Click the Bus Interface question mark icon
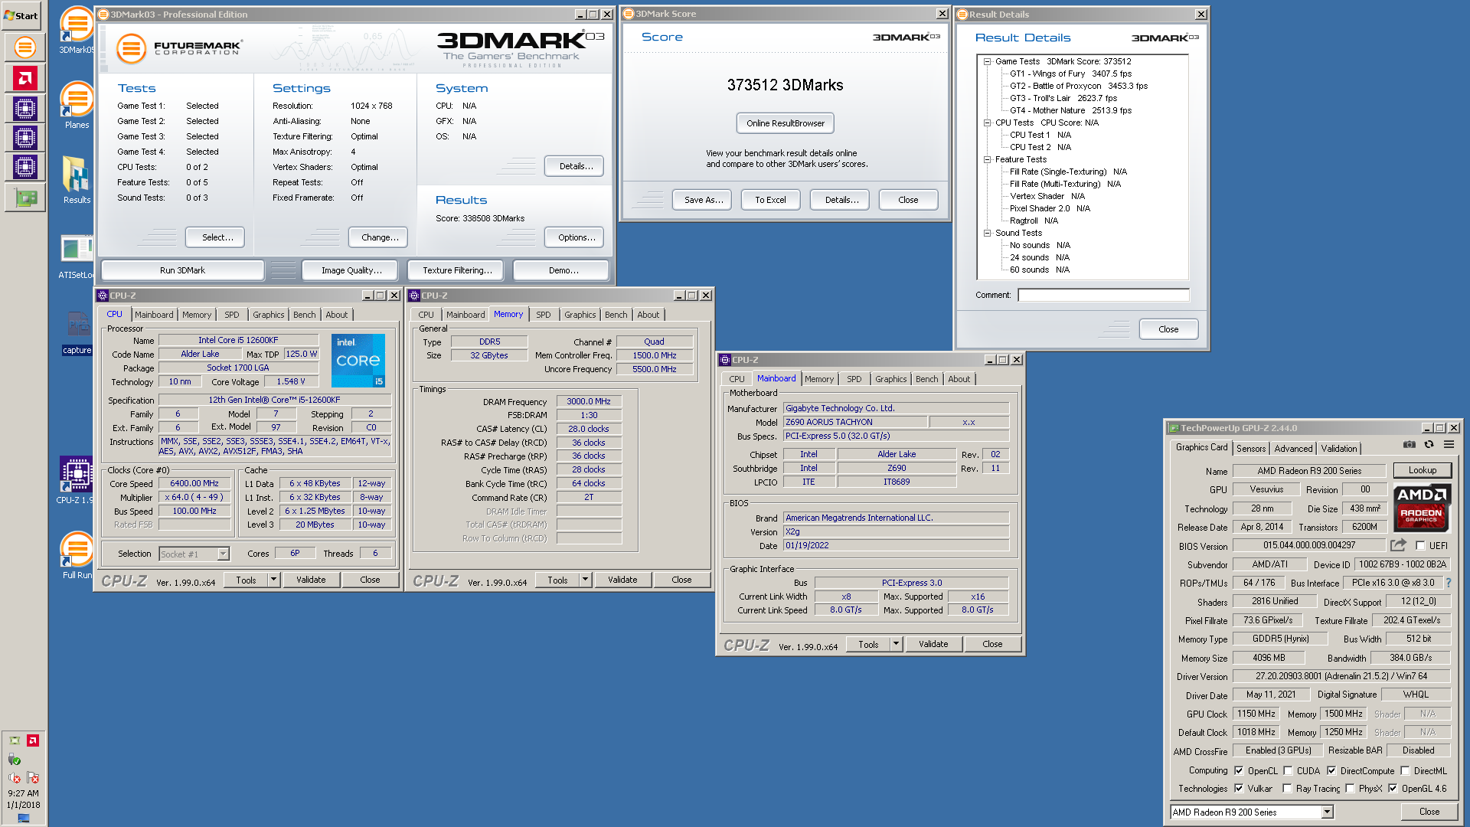 pyautogui.click(x=1448, y=583)
